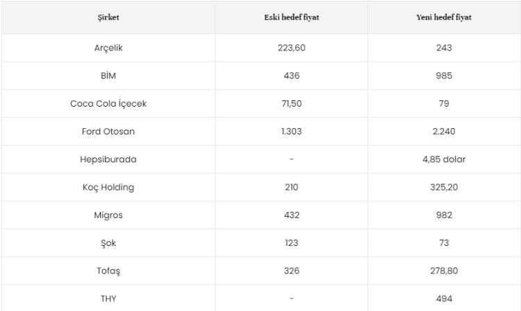Click Arçelik's old target price 223,60
The height and width of the screenshot is (311, 521).
(x=291, y=48)
